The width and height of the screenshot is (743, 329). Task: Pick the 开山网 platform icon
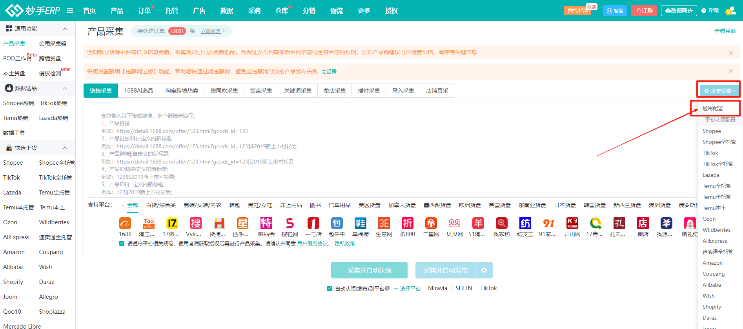(x=572, y=223)
